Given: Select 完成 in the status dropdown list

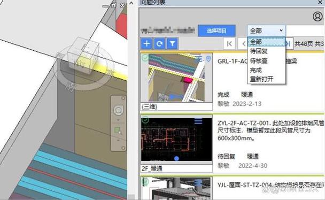Looking at the screenshot, I should click(266, 70).
